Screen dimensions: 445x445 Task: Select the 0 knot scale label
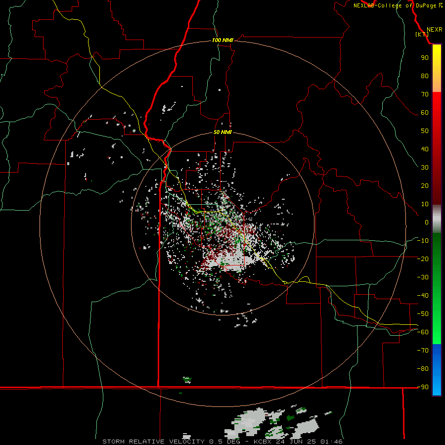427,222
